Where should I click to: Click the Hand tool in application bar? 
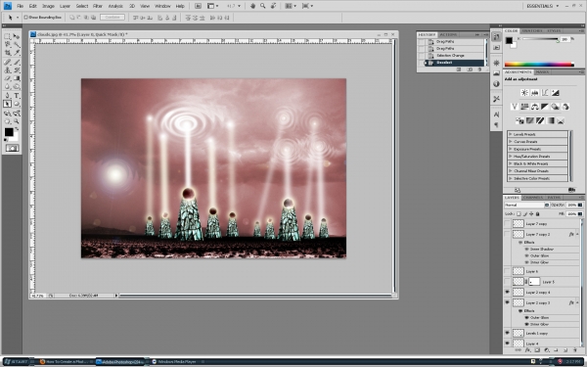click(252, 6)
